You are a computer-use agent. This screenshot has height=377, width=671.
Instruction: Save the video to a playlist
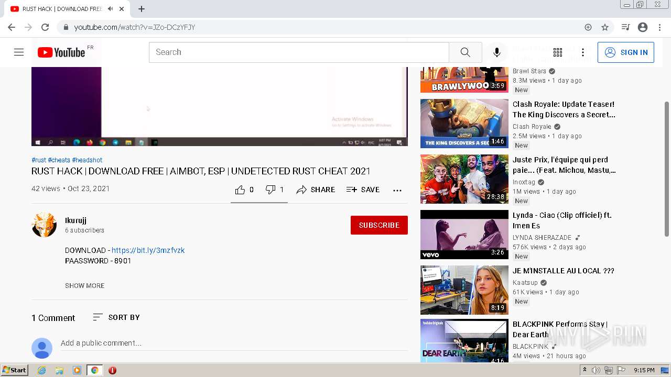(363, 190)
